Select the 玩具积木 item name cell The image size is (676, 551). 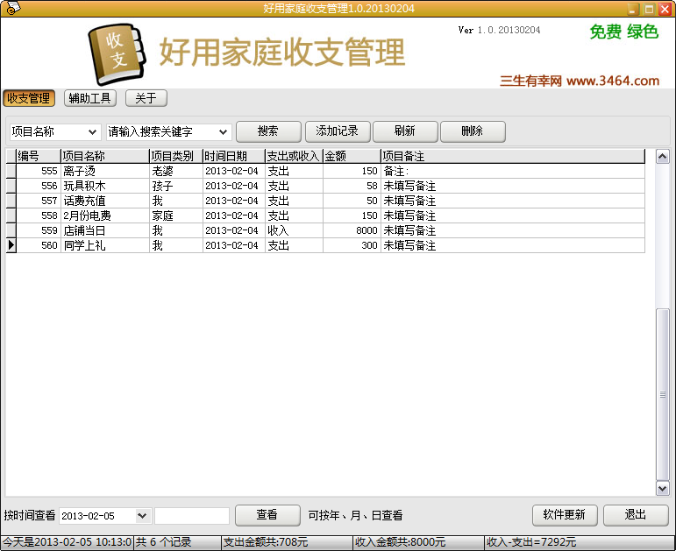105,186
